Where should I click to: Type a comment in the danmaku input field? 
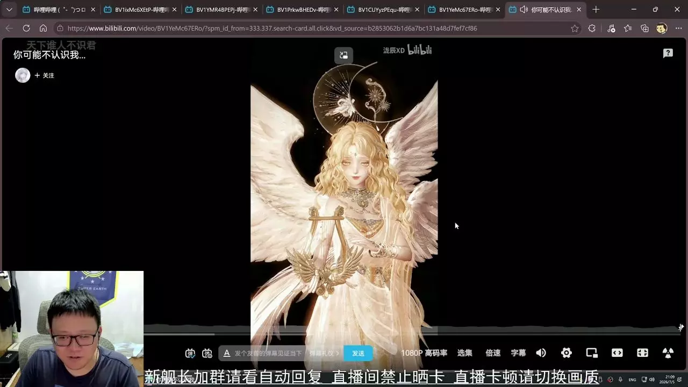pyautogui.click(x=269, y=353)
